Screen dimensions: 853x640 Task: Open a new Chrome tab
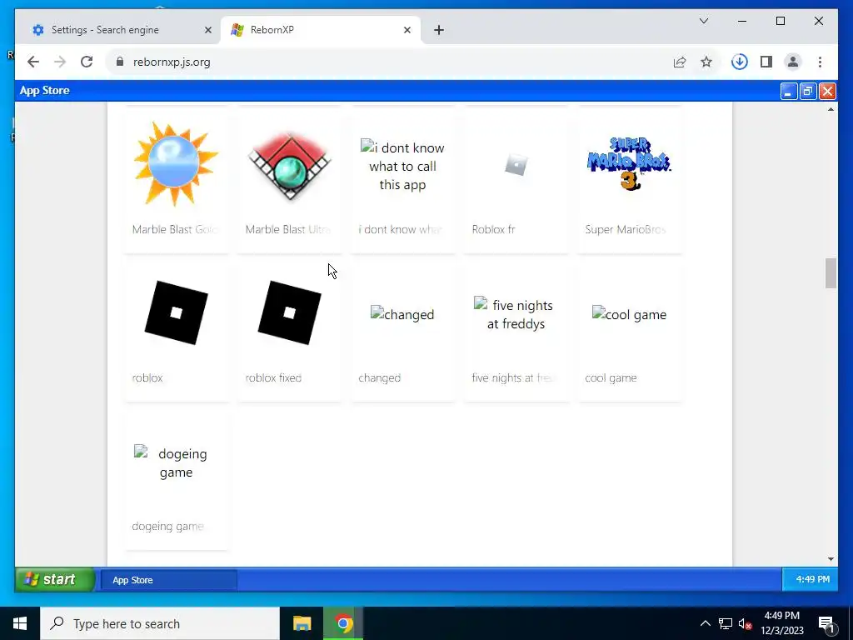coord(439,30)
